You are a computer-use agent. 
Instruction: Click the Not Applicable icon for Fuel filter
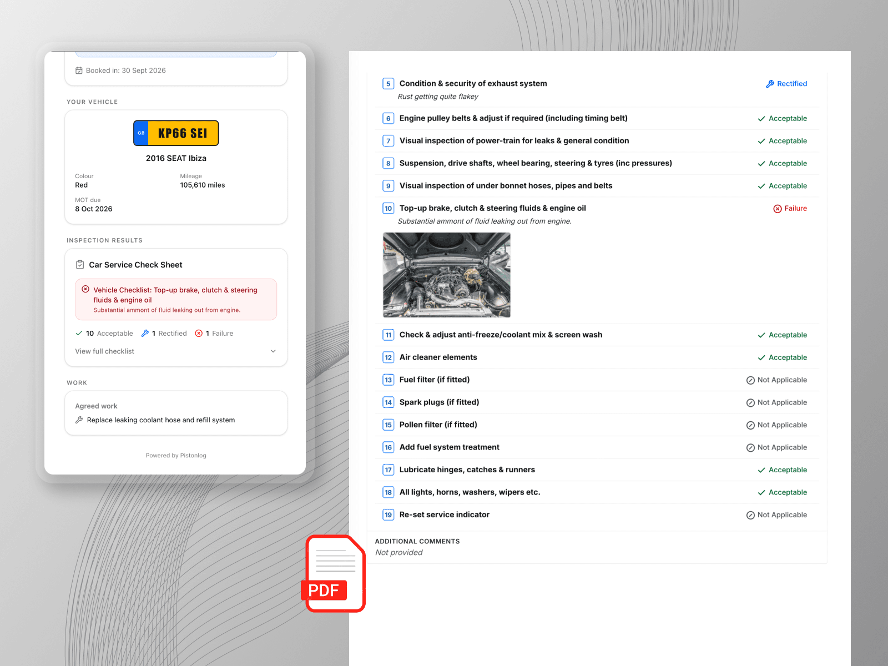pyautogui.click(x=750, y=380)
